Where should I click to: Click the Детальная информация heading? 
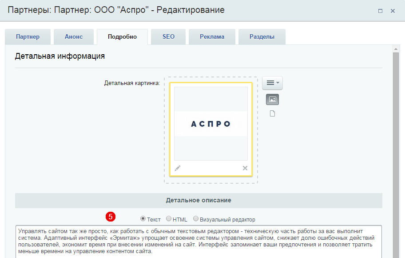click(60, 56)
